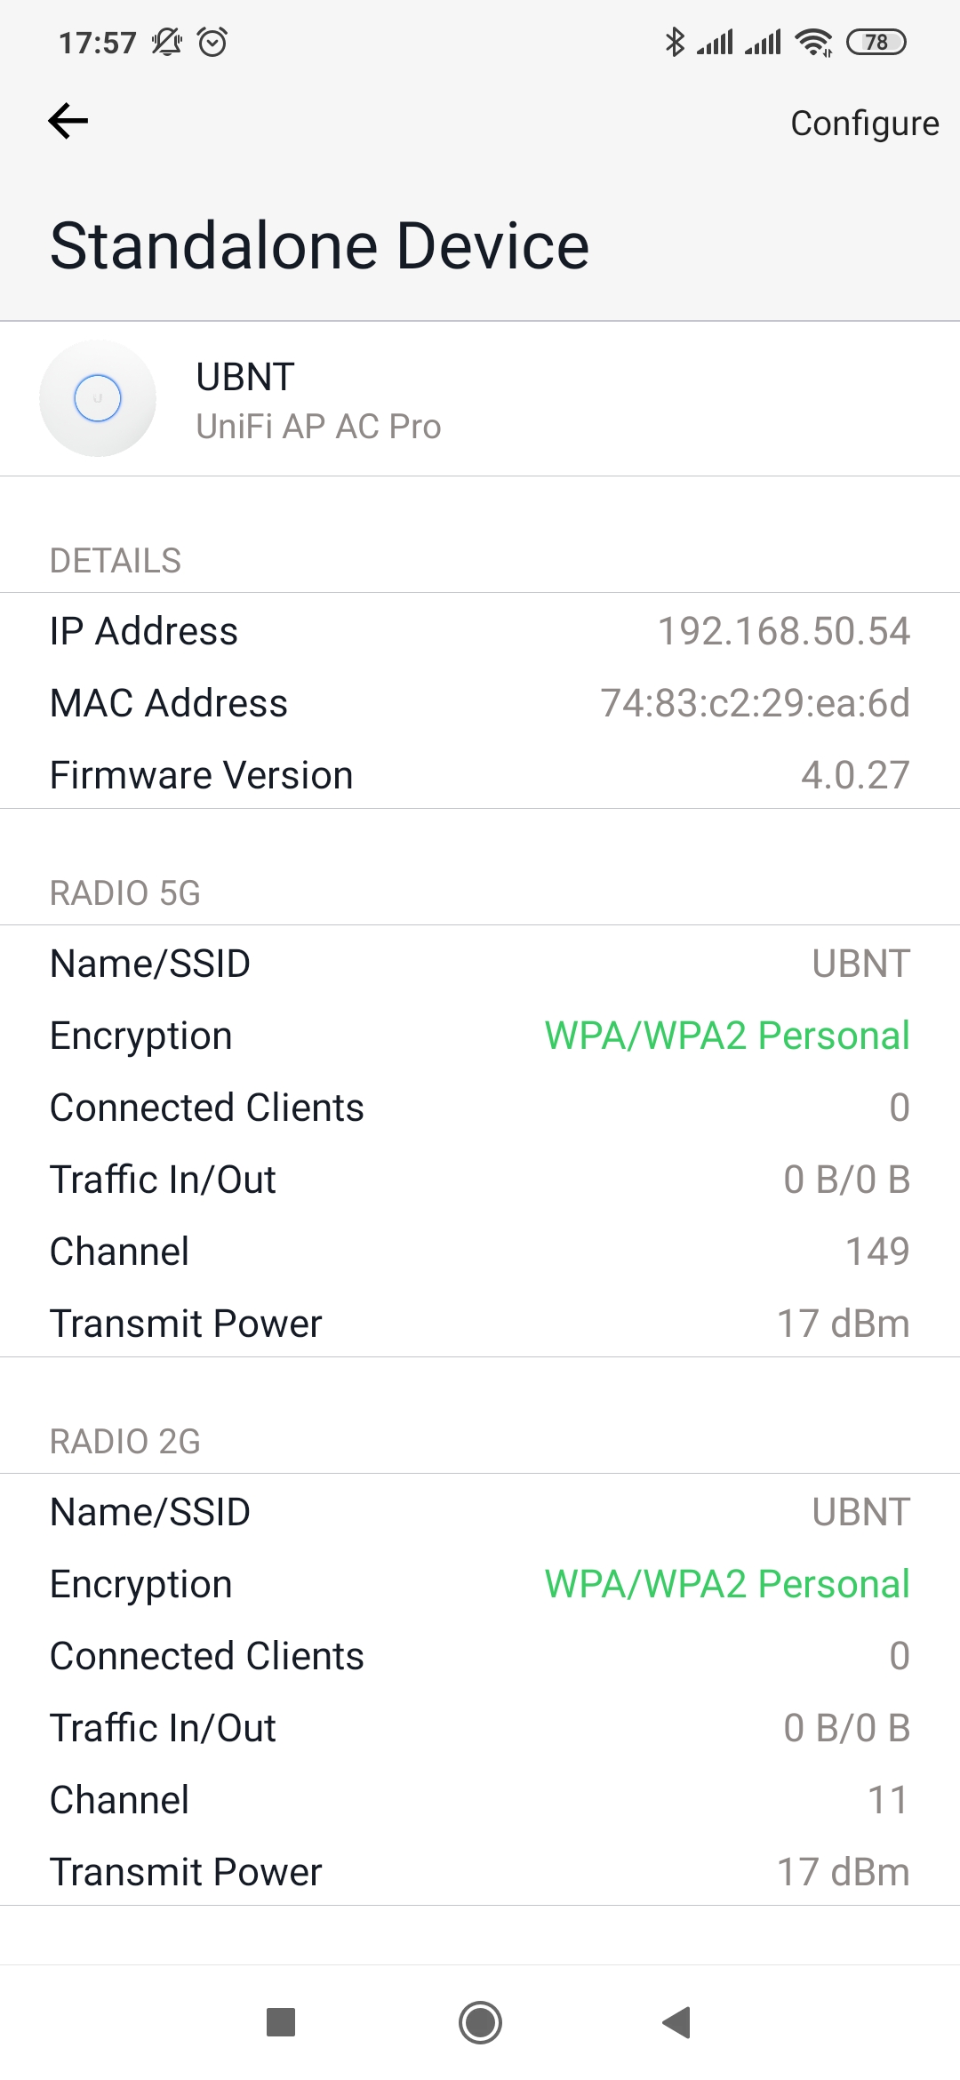Tap the Bluetooth status icon
The height and width of the screenshot is (2080, 960).
[675, 42]
